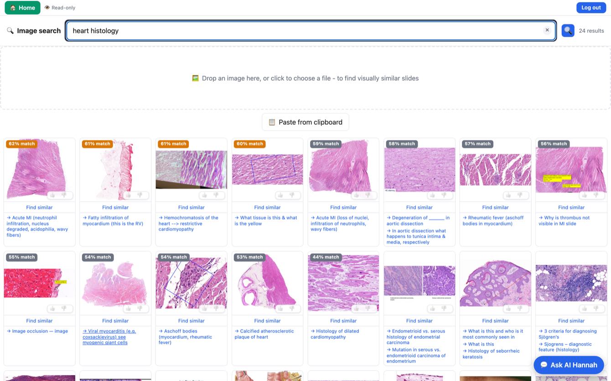Clear the search field with the X
Viewport: 611px width, 381px height.
click(547, 30)
